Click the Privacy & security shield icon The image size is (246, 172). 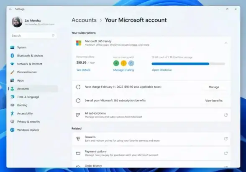pos(12,122)
